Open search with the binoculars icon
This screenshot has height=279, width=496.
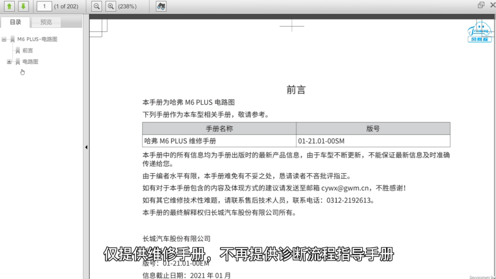point(161,6)
